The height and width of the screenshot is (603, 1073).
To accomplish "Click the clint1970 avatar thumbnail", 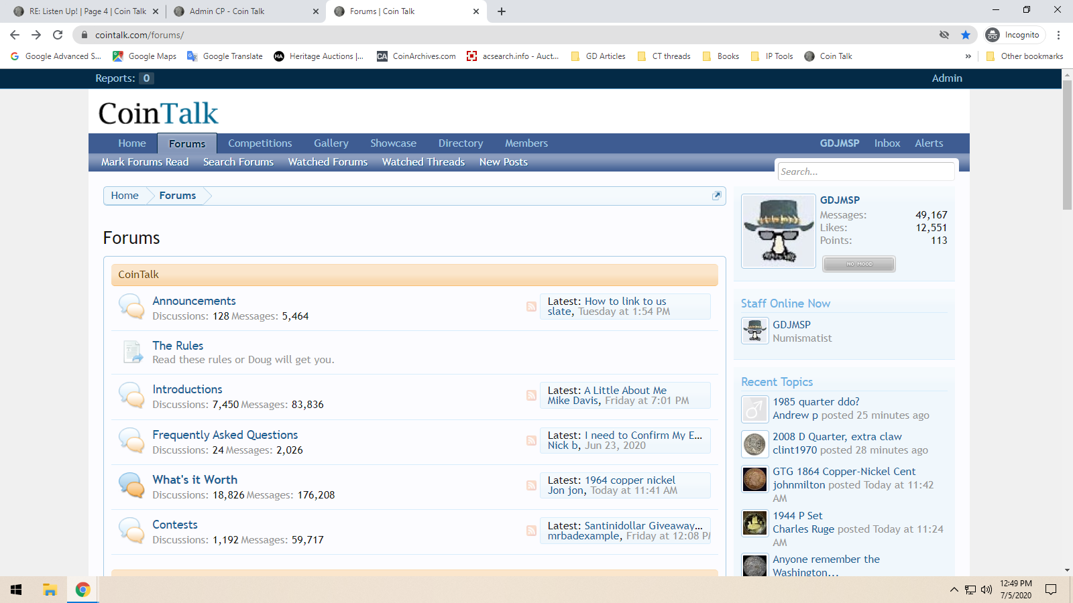I will click(754, 444).
